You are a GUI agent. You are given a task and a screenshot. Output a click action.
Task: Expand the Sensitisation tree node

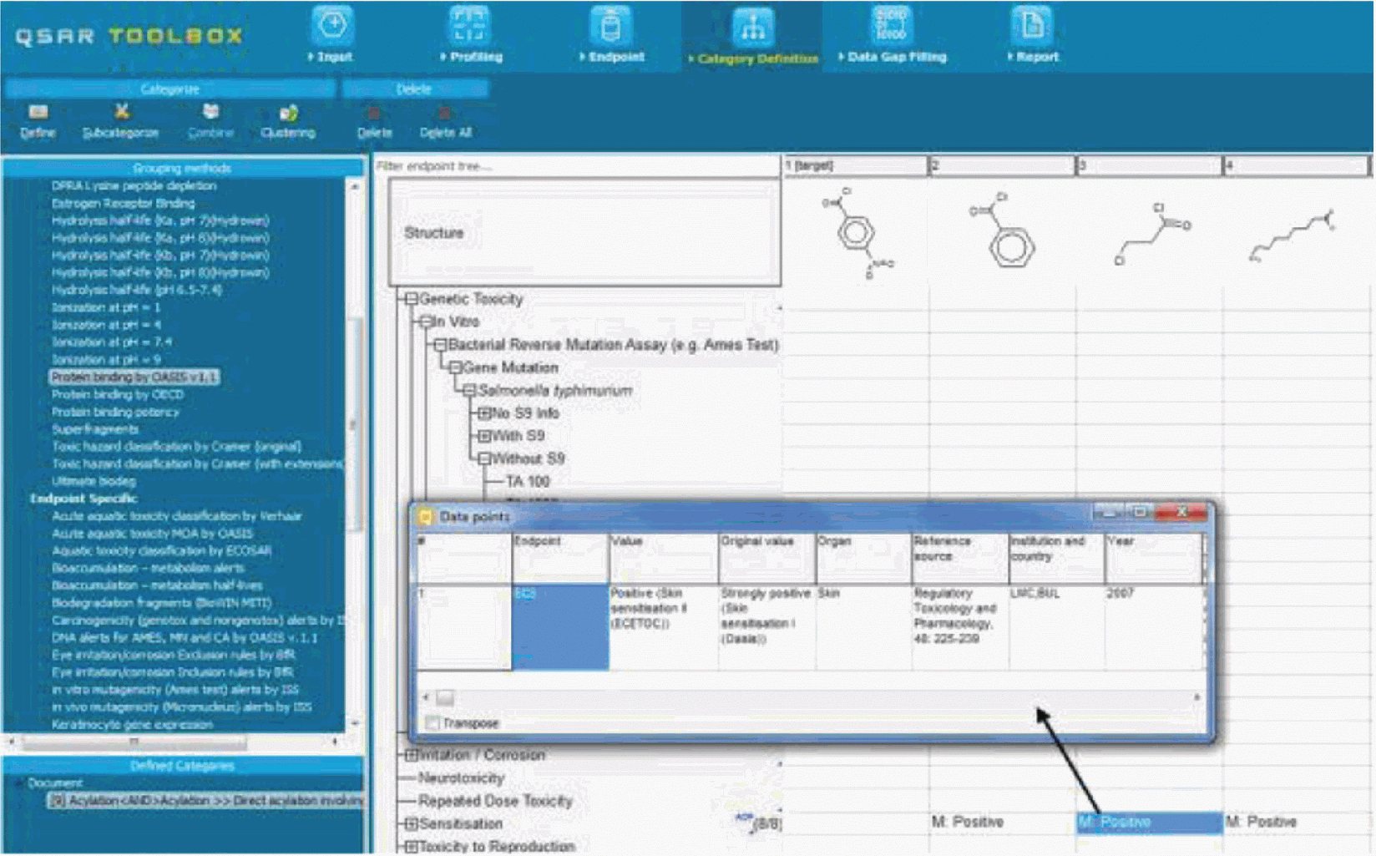pyautogui.click(x=411, y=823)
